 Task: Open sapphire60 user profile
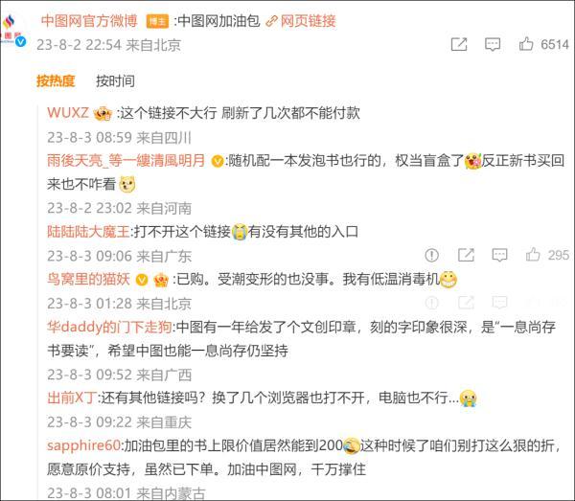tap(83, 445)
